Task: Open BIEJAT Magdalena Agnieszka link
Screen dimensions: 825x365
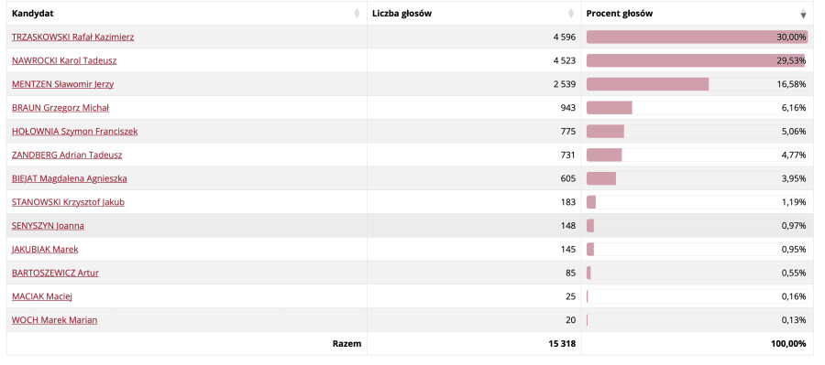Action: (x=70, y=178)
